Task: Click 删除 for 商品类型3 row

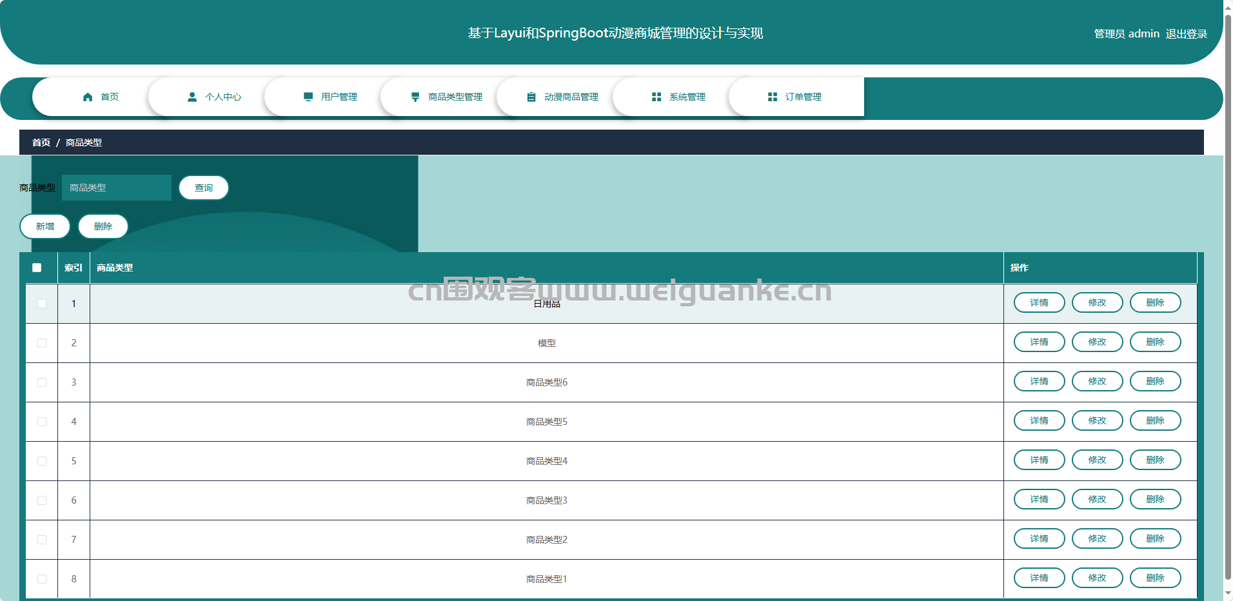Action: tap(1156, 499)
